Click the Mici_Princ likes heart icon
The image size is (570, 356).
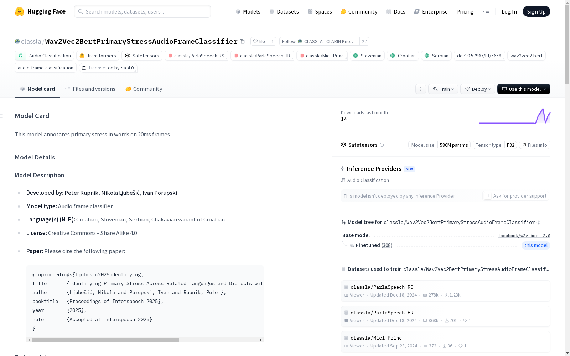click(461, 346)
